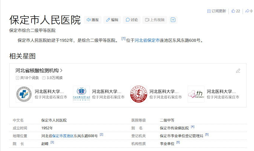Viewport: 254px width, 151px height.
Task: Open the red circular hospital emblem
Action: pyautogui.click(x=139, y=94)
